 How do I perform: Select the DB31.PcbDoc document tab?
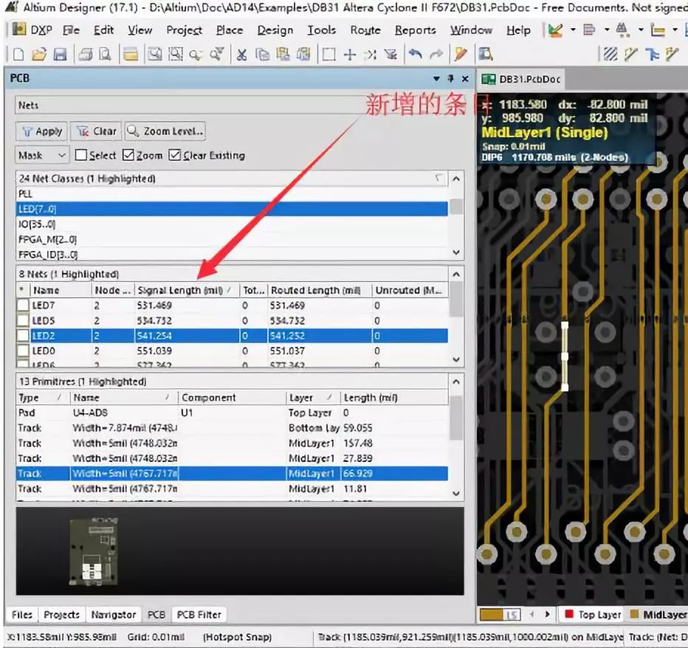(x=521, y=80)
